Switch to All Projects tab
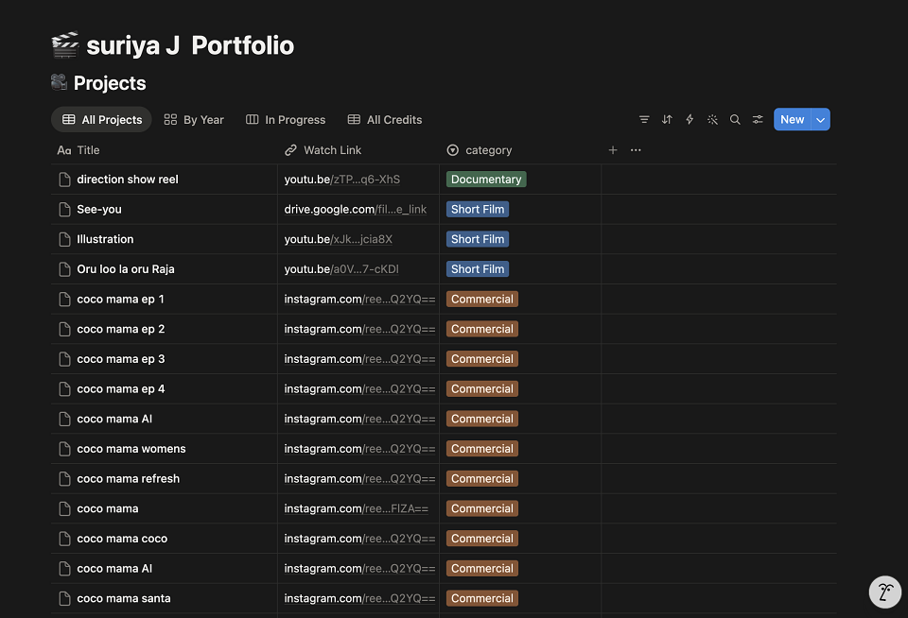Screen dimensions: 908x618 (x=102, y=120)
